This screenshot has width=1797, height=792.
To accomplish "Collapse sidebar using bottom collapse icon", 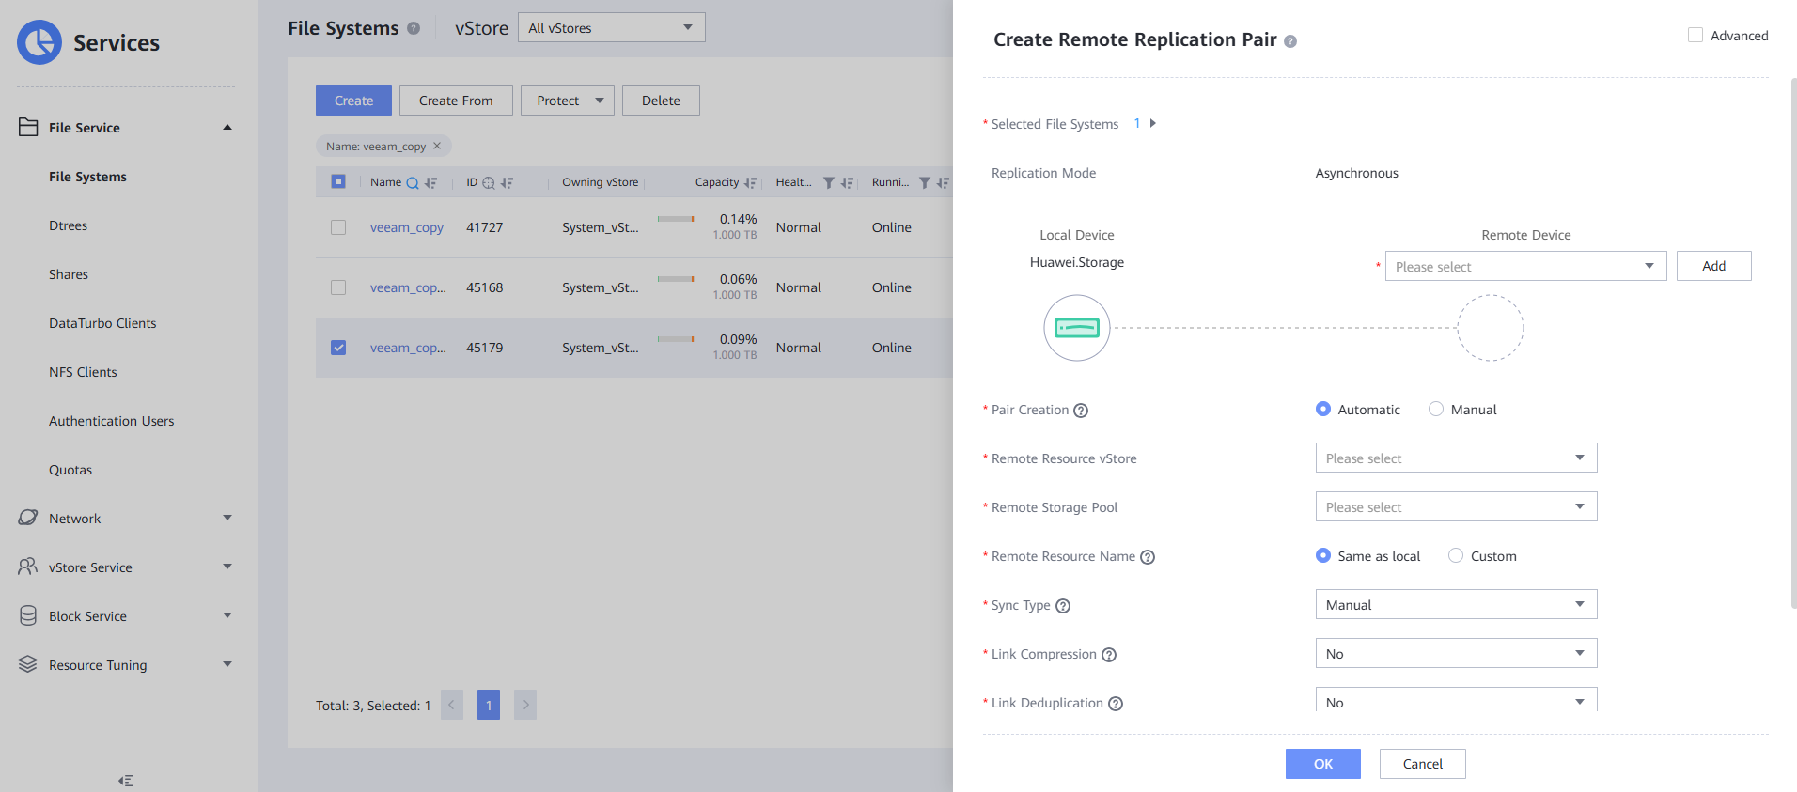I will [126, 781].
